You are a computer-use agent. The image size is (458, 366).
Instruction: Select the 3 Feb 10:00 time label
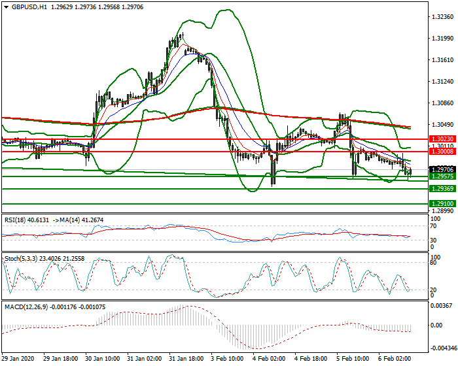(x=228, y=358)
